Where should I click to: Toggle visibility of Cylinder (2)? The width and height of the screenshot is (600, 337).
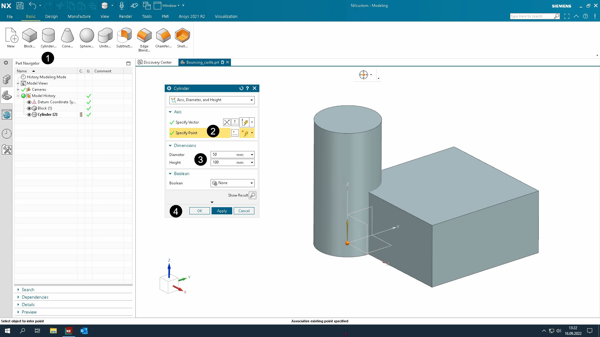coord(29,115)
